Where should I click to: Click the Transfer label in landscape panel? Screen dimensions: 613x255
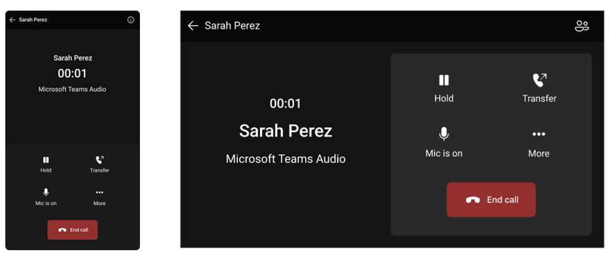coord(539,98)
